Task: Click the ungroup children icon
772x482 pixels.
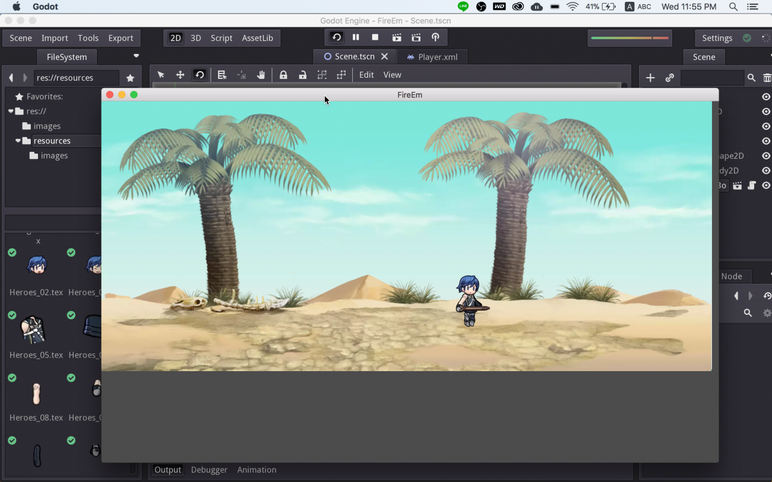Action: [x=341, y=75]
